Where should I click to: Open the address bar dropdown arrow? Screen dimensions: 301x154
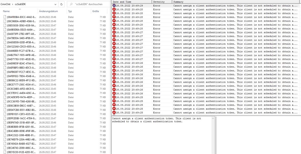(x=56, y=4)
